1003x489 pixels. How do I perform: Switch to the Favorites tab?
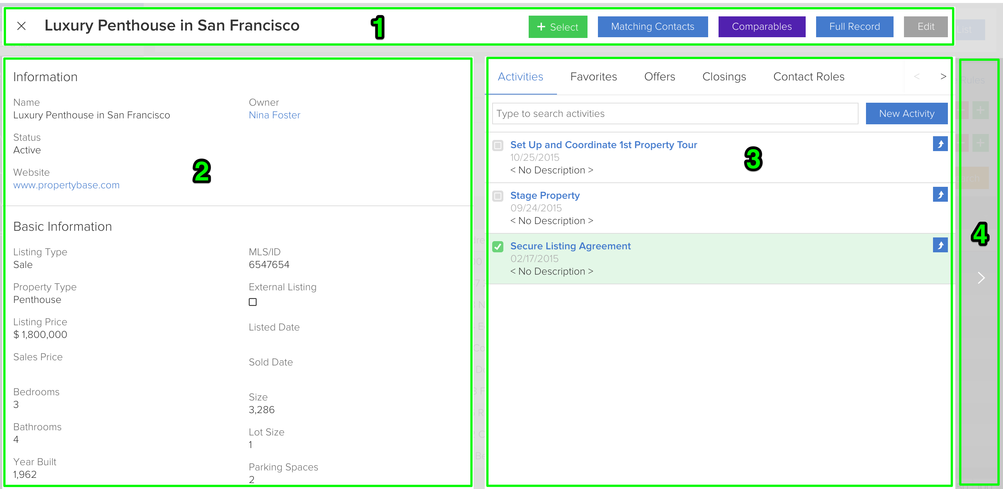pyautogui.click(x=593, y=76)
